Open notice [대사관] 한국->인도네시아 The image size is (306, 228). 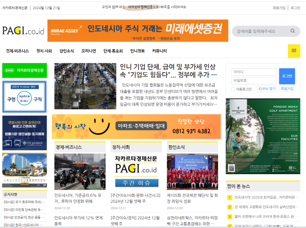23,225
